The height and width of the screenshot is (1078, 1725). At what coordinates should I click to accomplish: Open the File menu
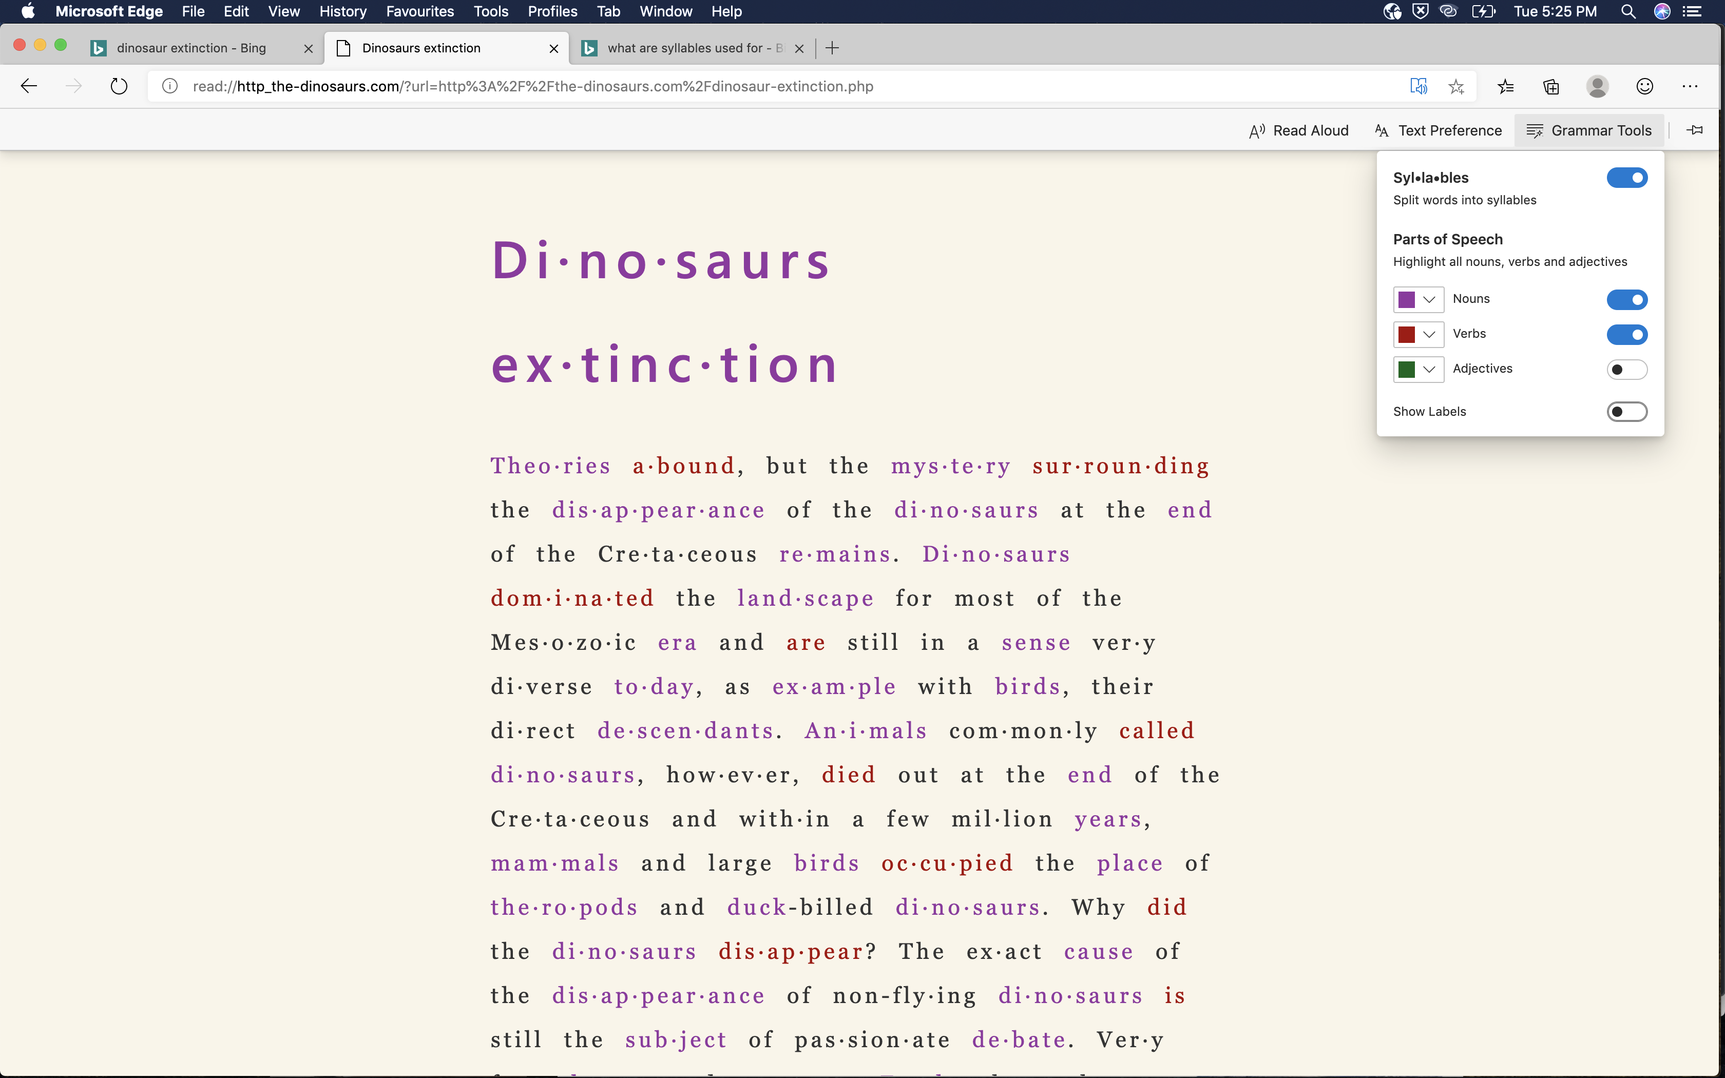[193, 11]
